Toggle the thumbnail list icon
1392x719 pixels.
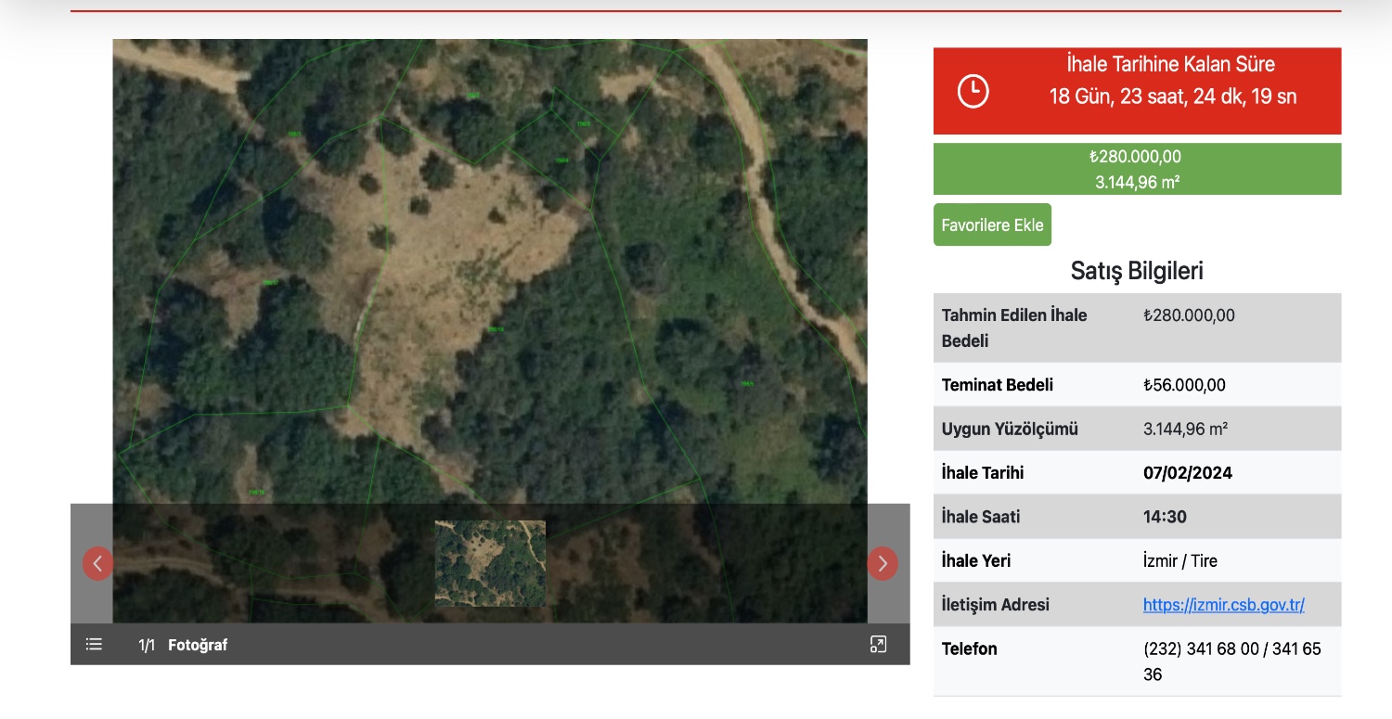[x=94, y=644]
